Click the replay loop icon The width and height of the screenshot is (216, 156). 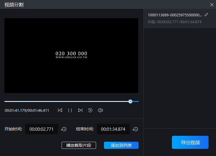[x=90, y=110]
